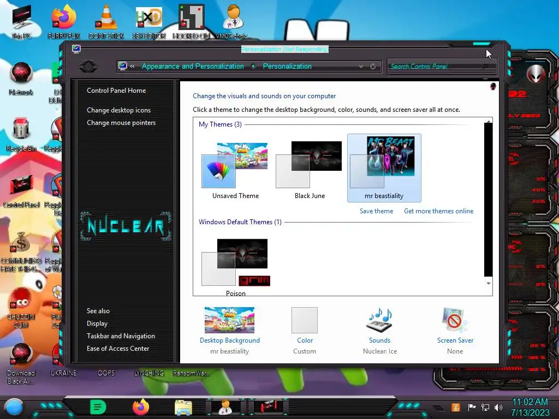
Task: Click the Alienware head gadget icon
Action: coord(536,74)
